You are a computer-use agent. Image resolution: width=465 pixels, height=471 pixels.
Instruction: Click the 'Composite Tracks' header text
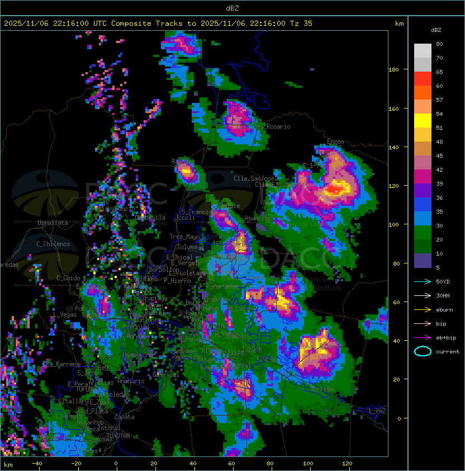[x=147, y=23]
